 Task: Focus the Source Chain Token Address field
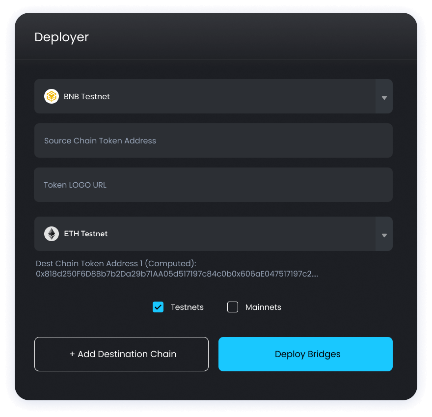click(x=213, y=140)
